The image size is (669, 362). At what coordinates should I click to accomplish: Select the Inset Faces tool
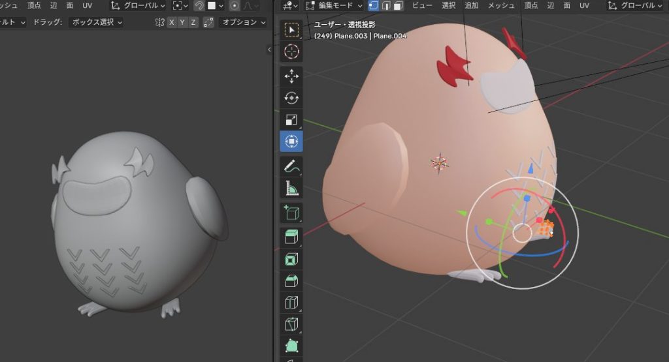pyautogui.click(x=291, y=259)
